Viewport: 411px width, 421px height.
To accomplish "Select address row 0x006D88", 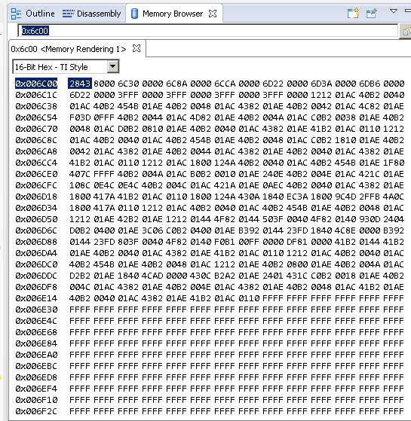I will (x=36, y=242).
